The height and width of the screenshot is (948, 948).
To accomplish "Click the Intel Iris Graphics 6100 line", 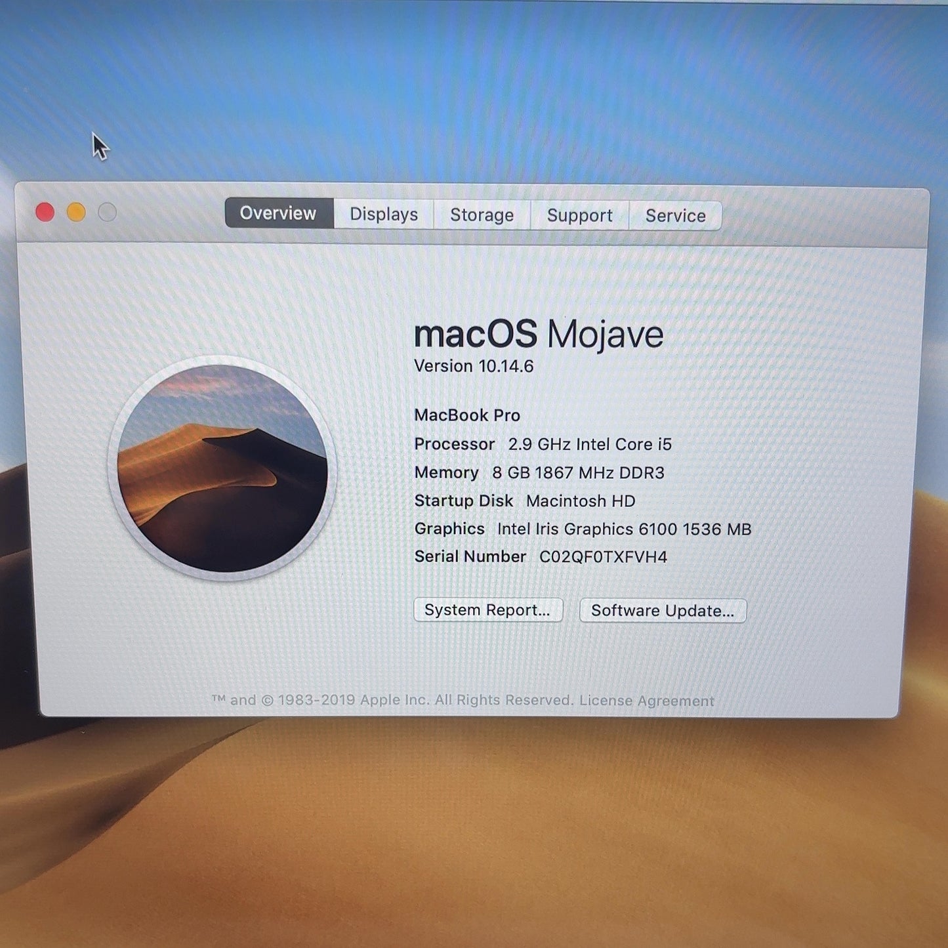I will (x=583, y=529).
